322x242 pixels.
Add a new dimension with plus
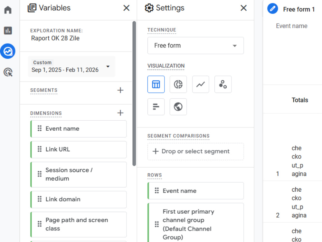(120, 113)
